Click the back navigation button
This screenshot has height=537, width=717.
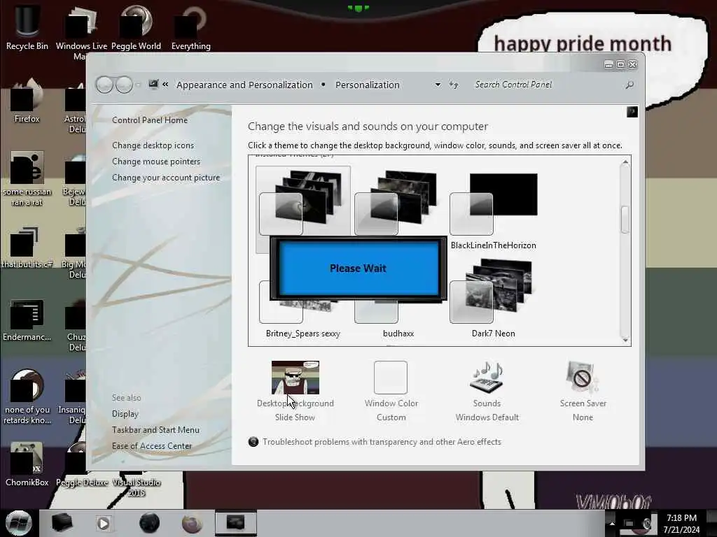(105, 85)
